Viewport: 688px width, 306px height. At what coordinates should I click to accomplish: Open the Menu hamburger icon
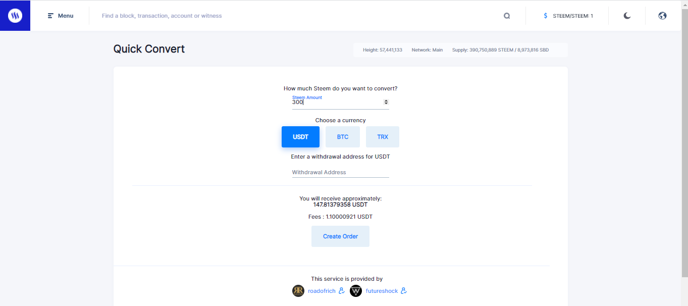(50, 16)
